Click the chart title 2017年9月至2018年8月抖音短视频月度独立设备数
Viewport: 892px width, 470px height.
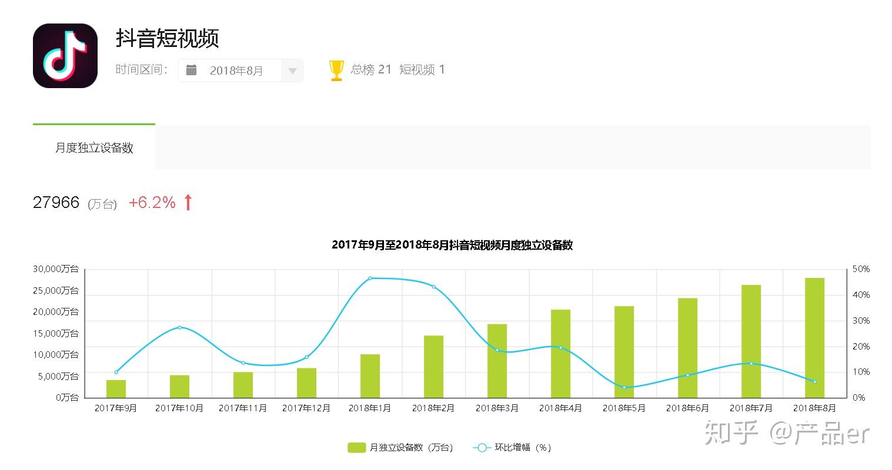(452, 245)
